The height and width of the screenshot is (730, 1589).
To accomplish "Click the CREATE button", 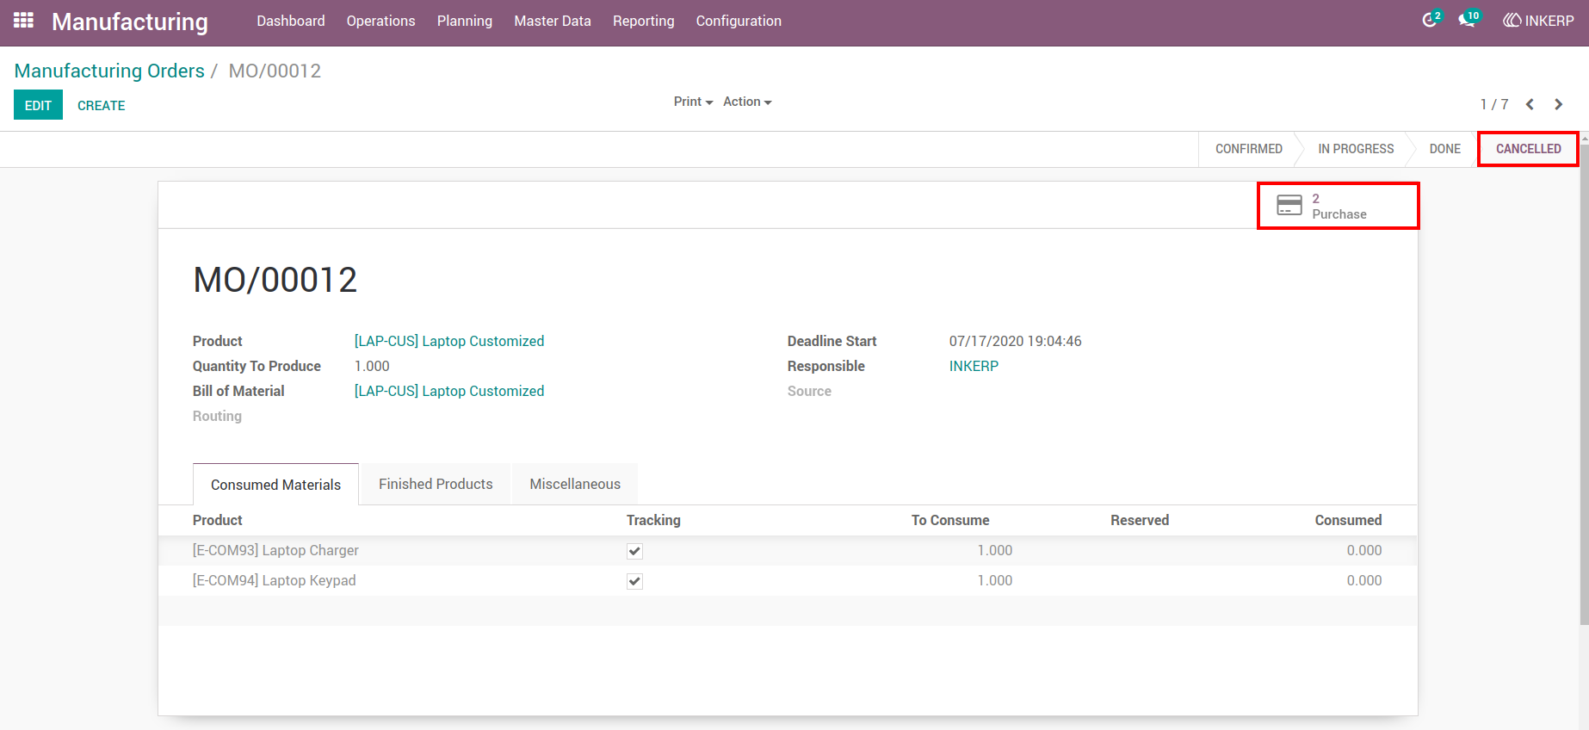I will pos(102,105).
